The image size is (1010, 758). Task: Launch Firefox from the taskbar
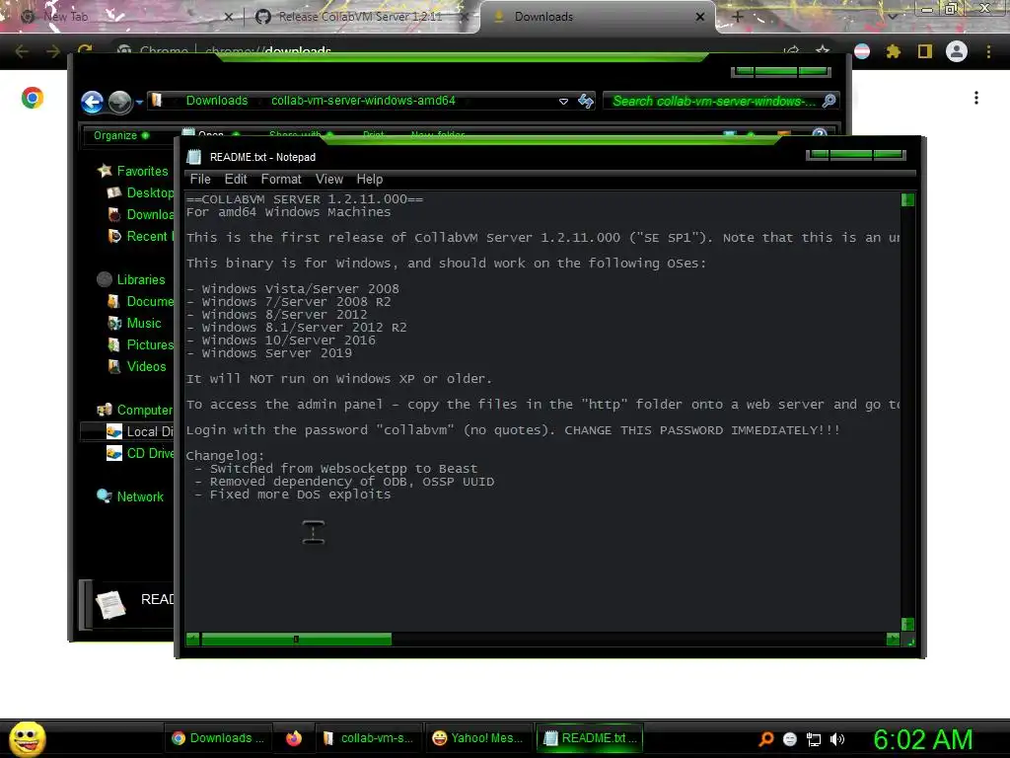[x=294, y=738]
